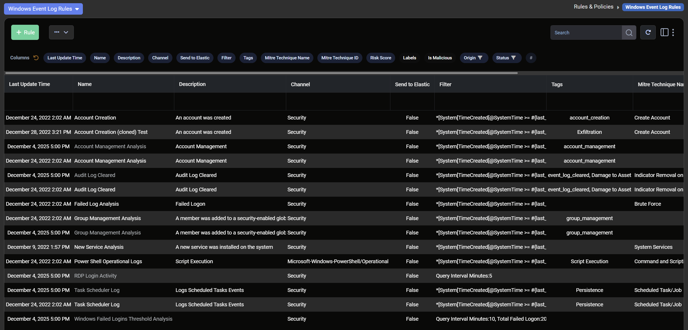Click the Origin filter funnel icon
688x330 pixels.
click(x=480, y=58)
